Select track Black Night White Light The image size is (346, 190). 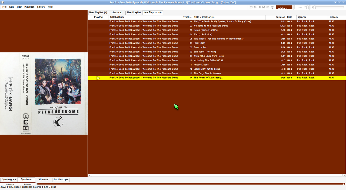click(217, 69)
